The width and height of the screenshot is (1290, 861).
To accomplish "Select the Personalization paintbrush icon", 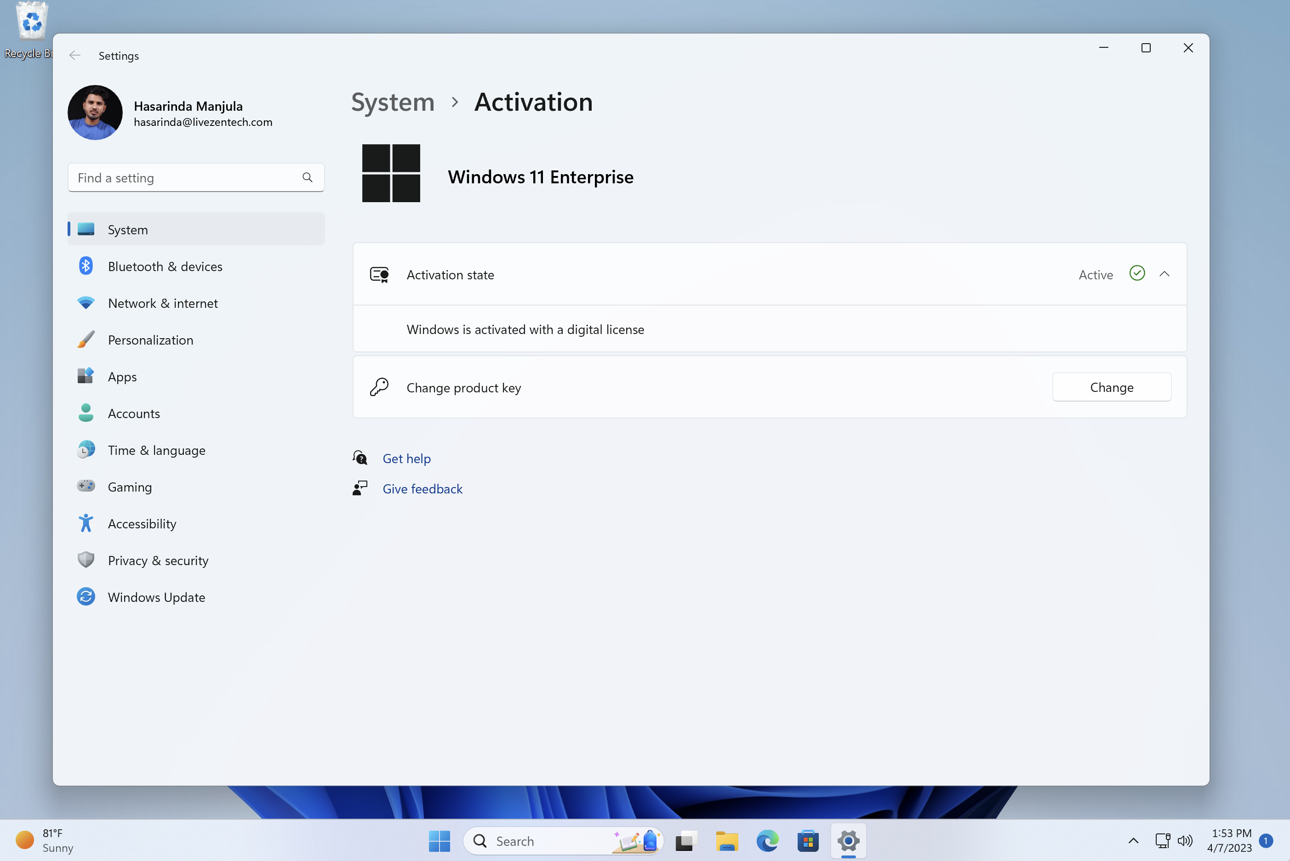I will pyautogui.click(x=86, y=340).
